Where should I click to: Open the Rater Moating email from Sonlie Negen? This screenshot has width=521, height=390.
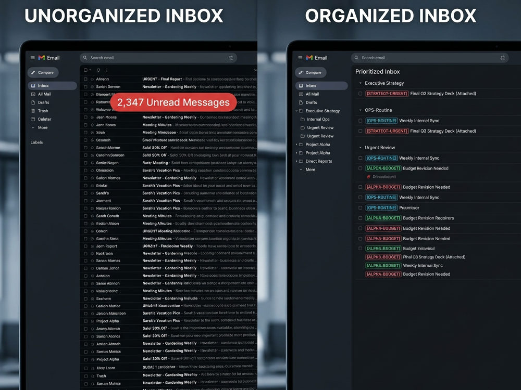click(155, 163)
